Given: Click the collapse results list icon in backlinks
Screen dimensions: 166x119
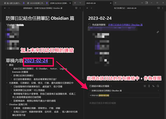Looking at the screenshot, I should tap(144, 86).
